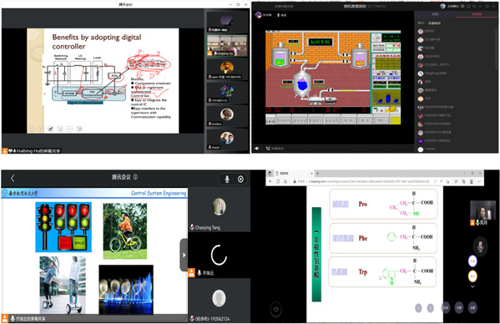Select Chaoying Tang's participant tile
500x324 pixels.
tap(219, 210)
